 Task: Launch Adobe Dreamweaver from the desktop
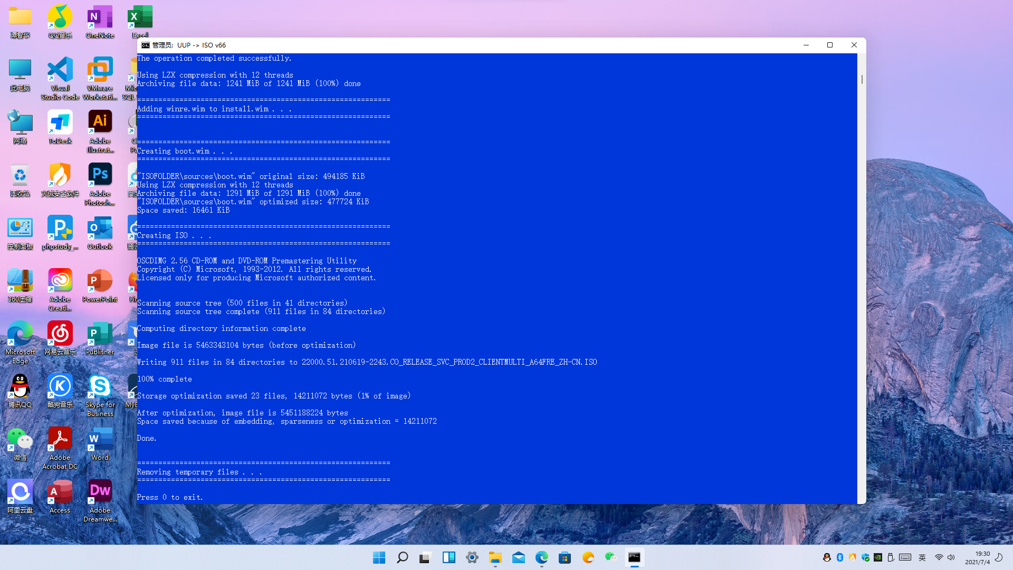(x=100, y=491)
